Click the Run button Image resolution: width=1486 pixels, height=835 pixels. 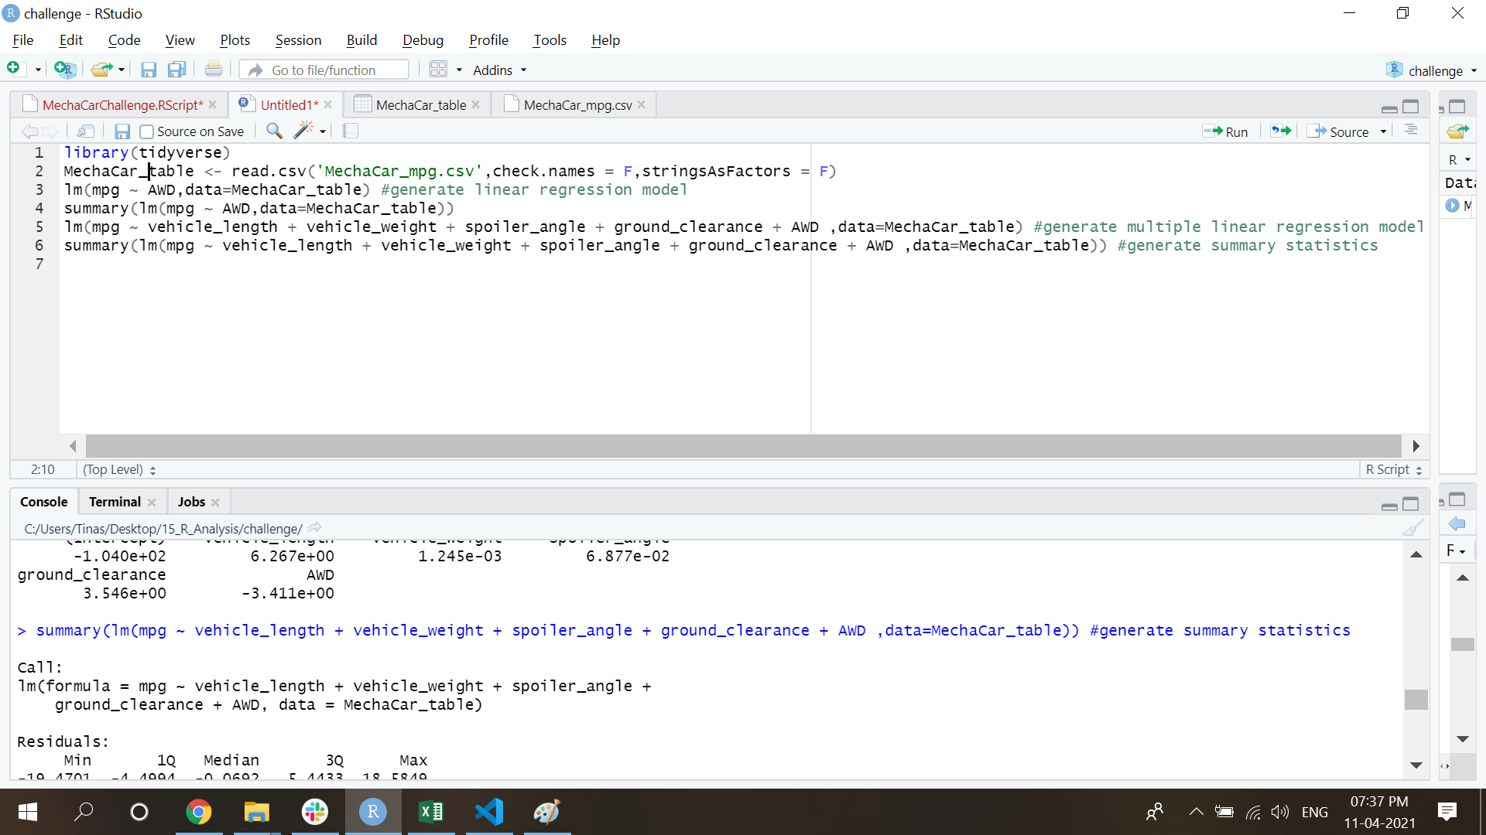(x=1226, y=131)
